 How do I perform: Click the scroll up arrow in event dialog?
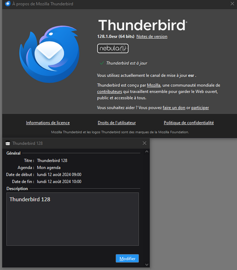tap(147, 152)
